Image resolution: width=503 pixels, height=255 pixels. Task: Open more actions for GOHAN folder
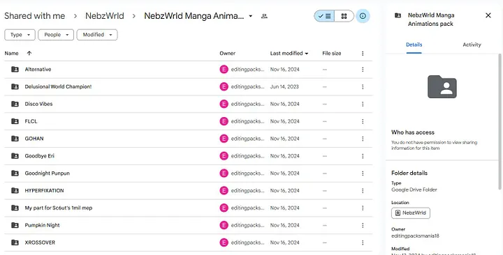coord(363,139)
